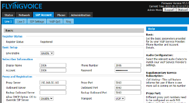Click the Audio Configuration help heading
This screenshot has height=103, width=189.
click(160, 55)
